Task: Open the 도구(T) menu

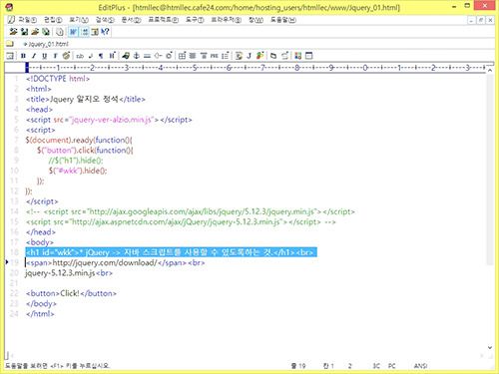Action: click(195, 20)
